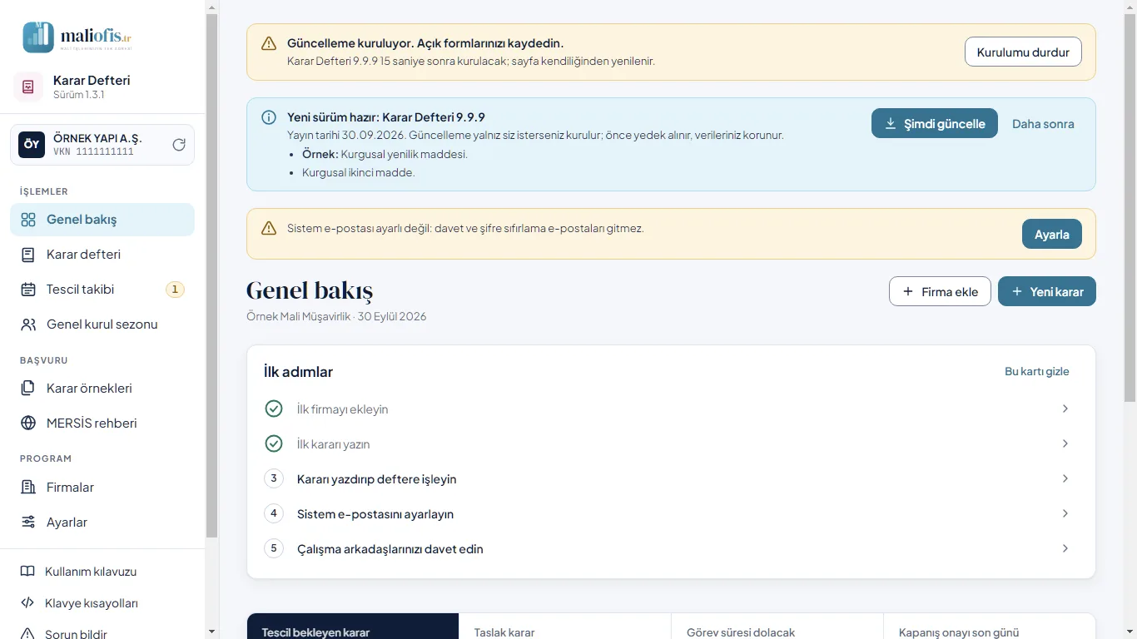Image resolution: width=1137 pixels, height=639 pixels.
Task: Click the Firmalar building icon
Action: [28, 488]
